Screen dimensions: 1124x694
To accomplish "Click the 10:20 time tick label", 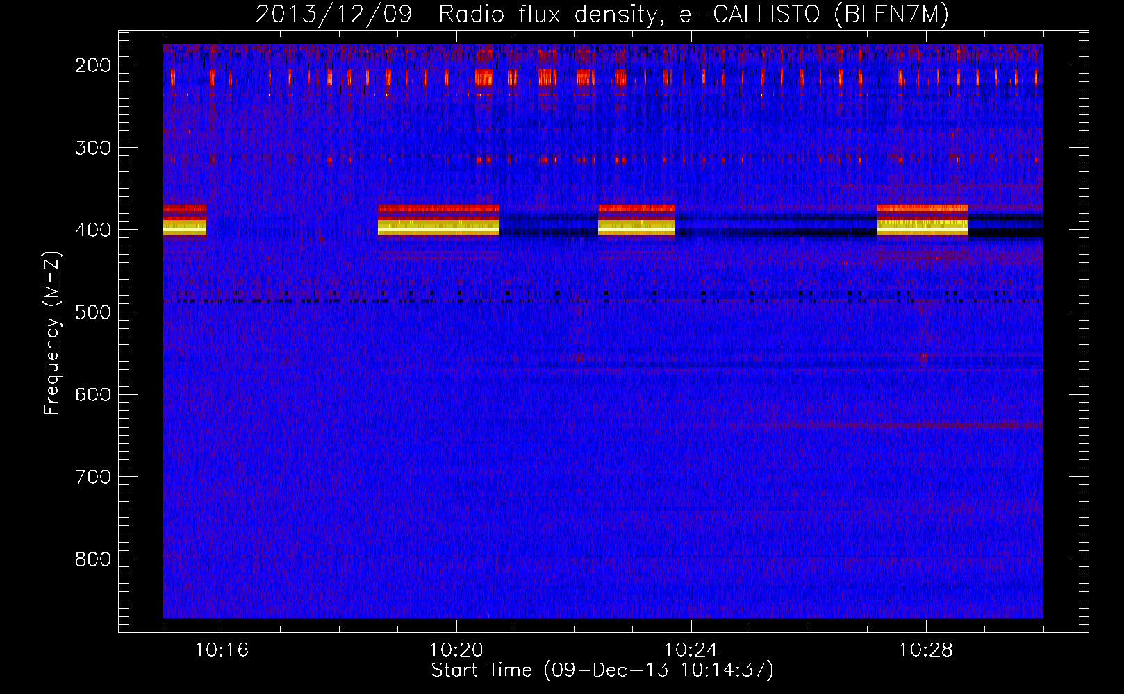I will [x=456, y=650].
